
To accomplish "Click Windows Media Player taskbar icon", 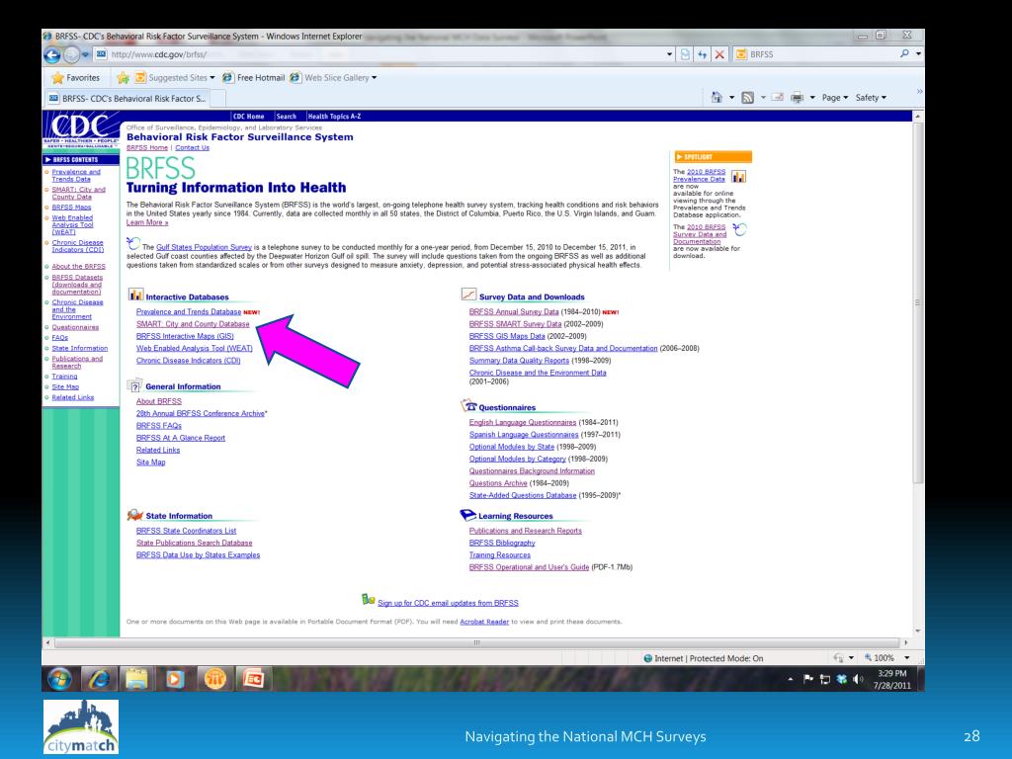I will [x=176, y=679].
